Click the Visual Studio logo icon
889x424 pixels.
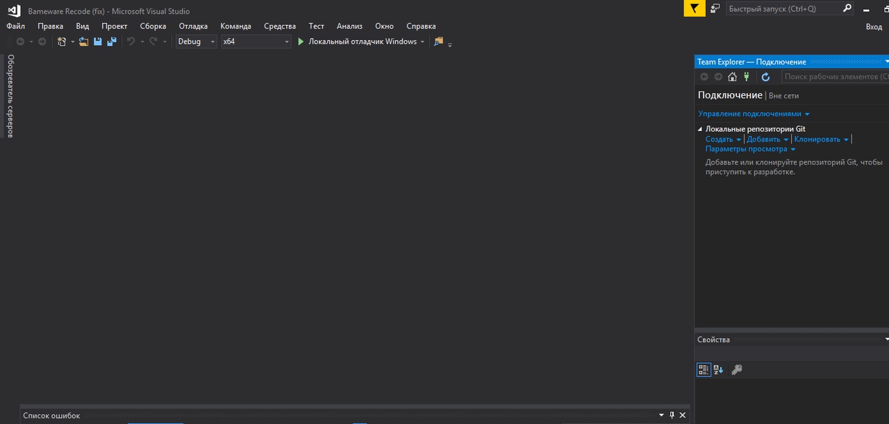tap(14, 10)
